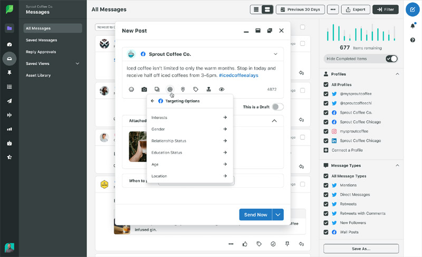The height and width of the screenshot is (257, 422).
Task: Switch to compact list view
Action: [x=256, y=9]
